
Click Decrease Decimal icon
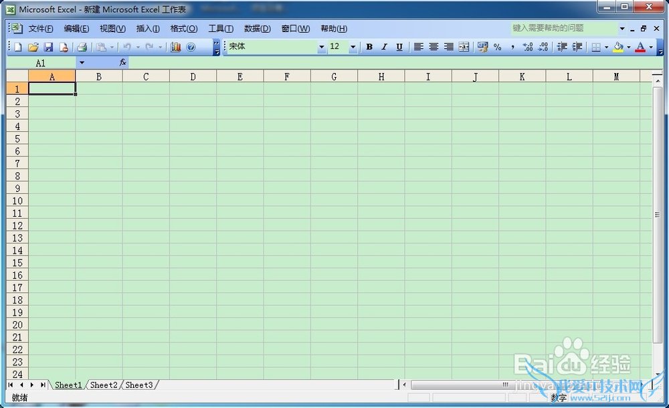(543, 47)
